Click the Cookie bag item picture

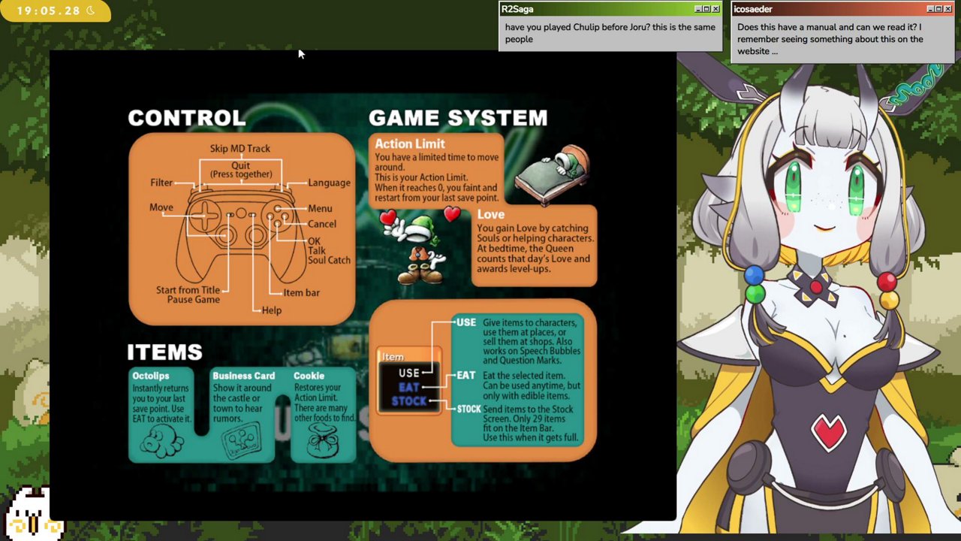click(324, 440)
